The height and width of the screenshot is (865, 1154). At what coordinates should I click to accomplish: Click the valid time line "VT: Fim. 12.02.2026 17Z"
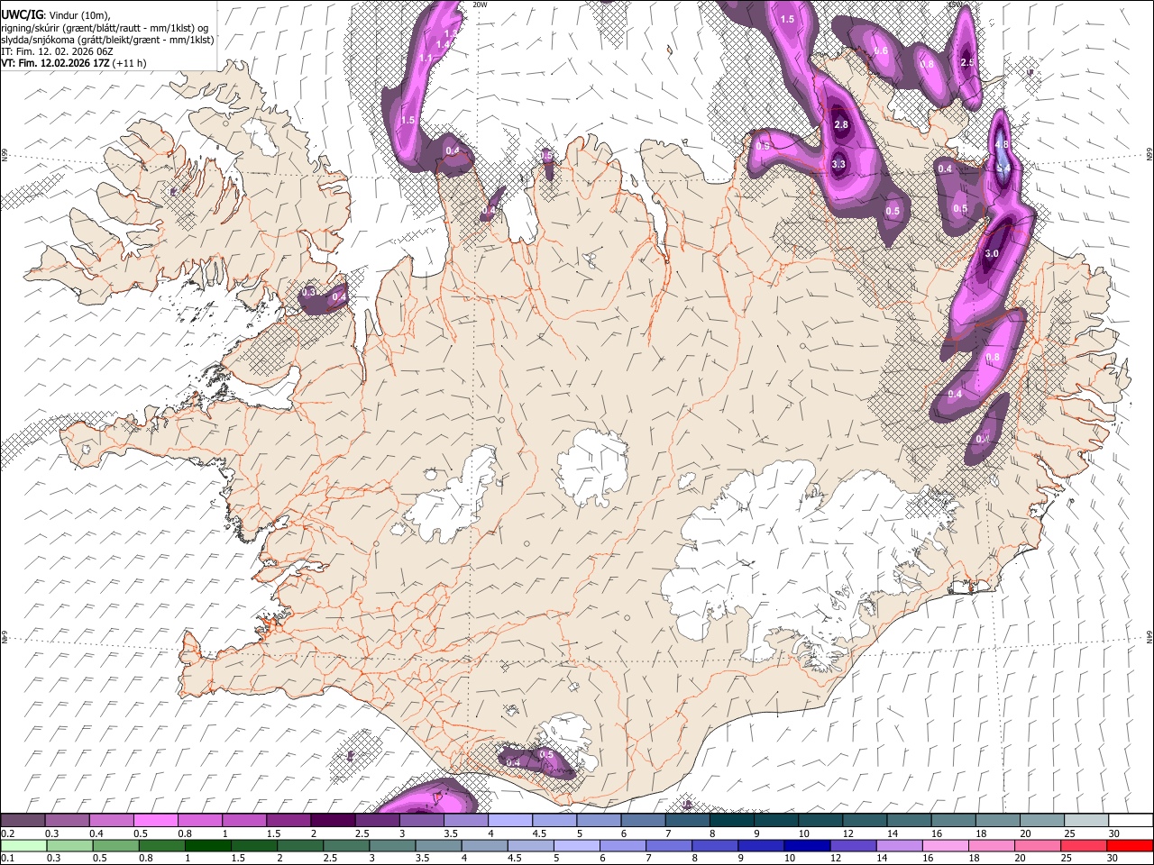56,63
